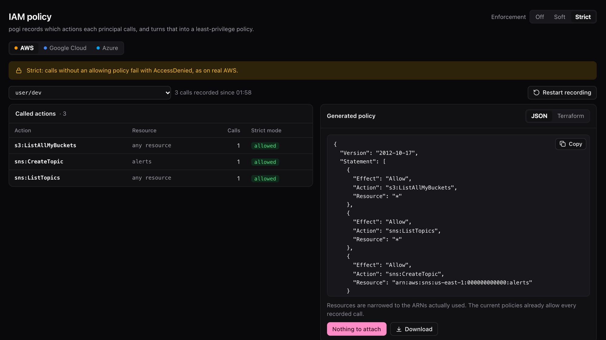Click the Resource column header
Image resolution: width=606 pixels, height=340 pixels.
pyautogui.click(x=144, y=130)
